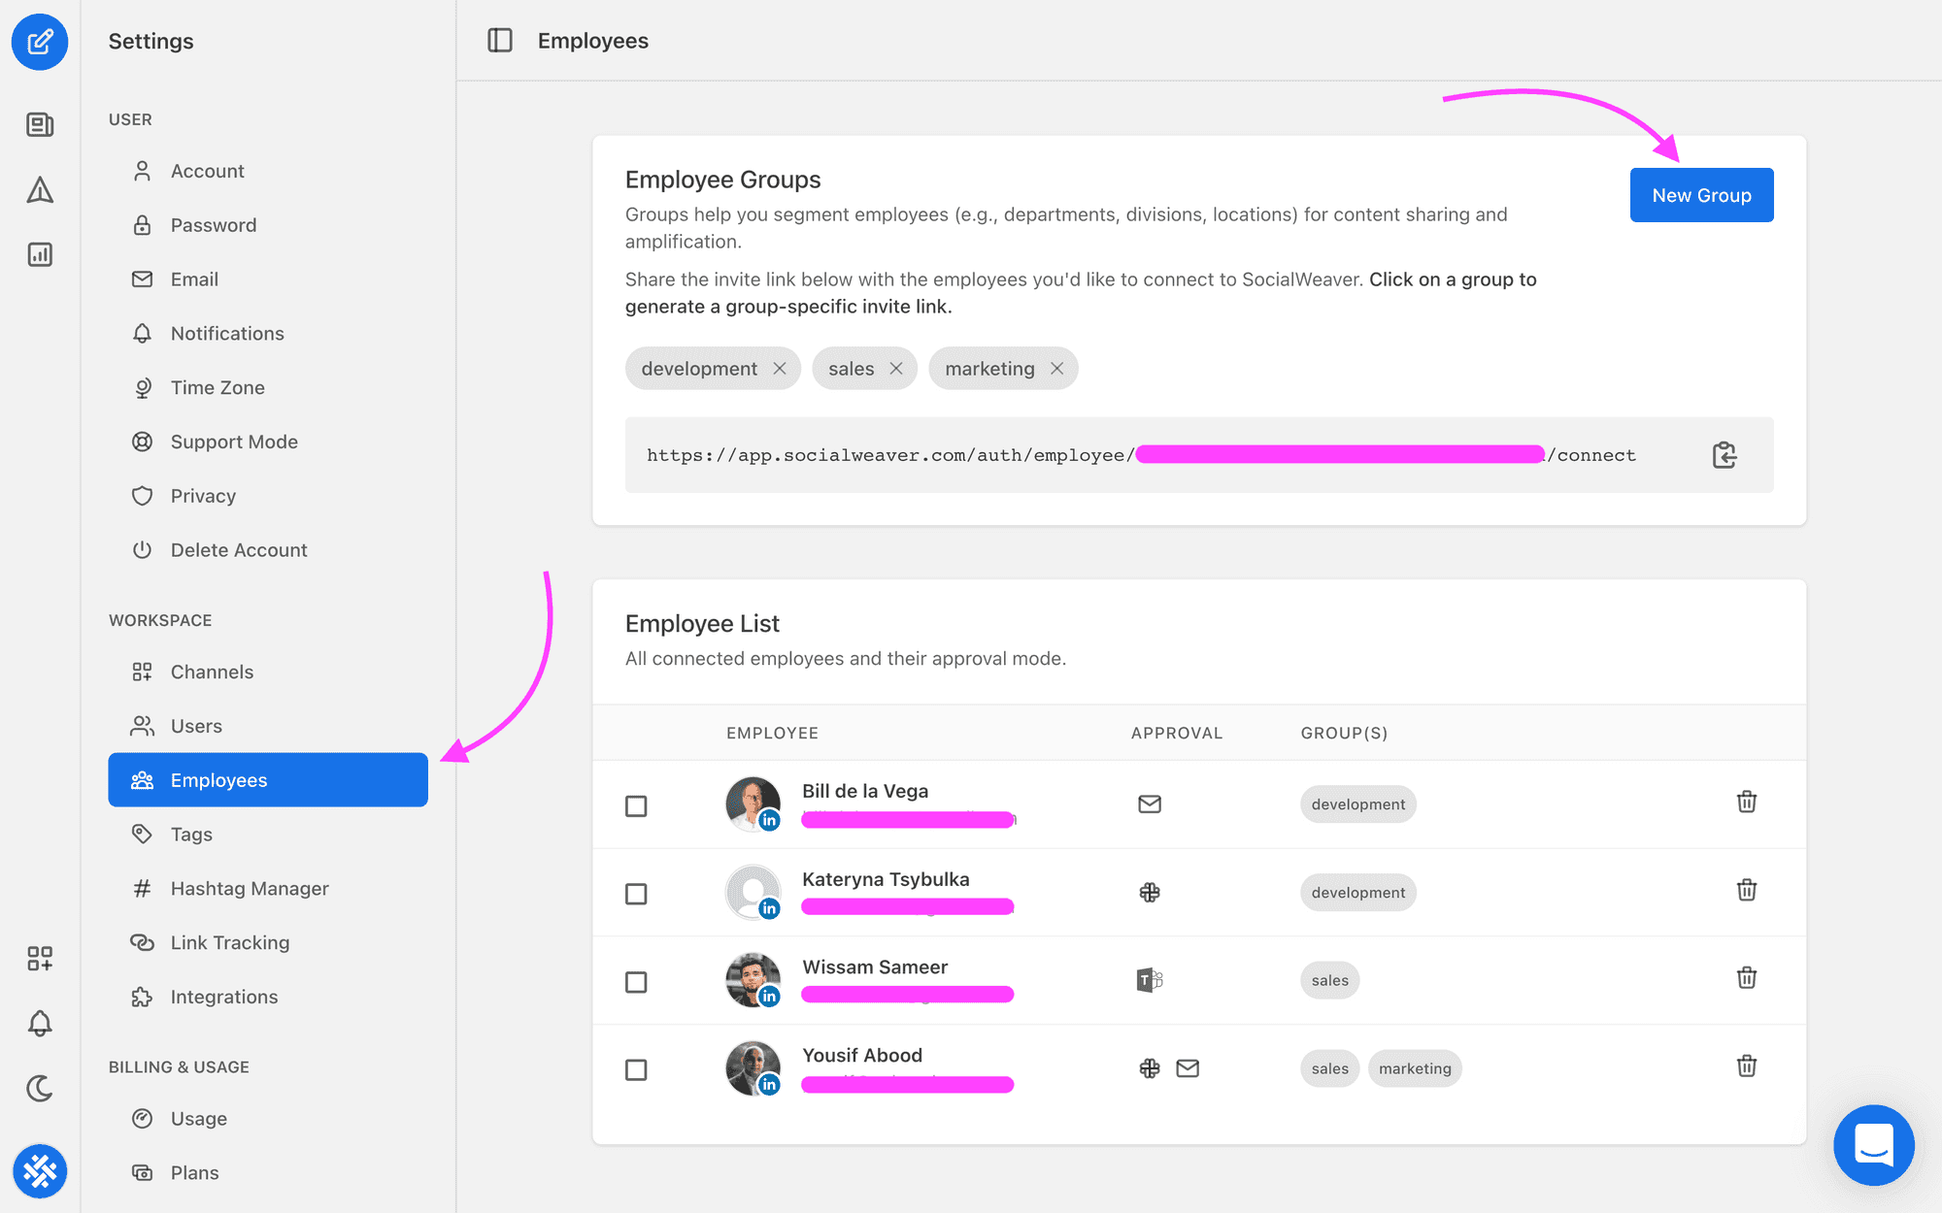The height and width of the screenshot is (1213, 1942).
Task: Open Account settings
Action: point(268,171)
